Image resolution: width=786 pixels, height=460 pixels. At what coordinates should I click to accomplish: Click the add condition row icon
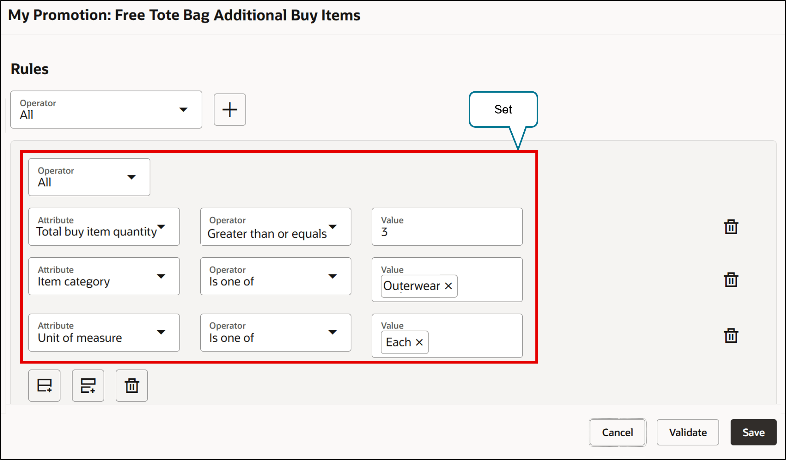44,386
